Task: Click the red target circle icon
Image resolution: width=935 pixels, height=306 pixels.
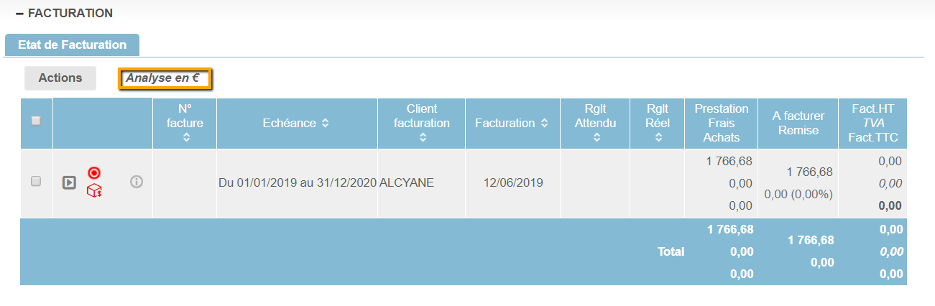Action: coord(93,173)
